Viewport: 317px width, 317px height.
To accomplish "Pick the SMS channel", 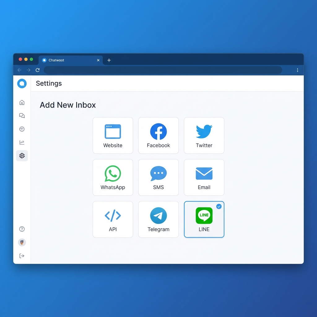I will coord(158,177).
